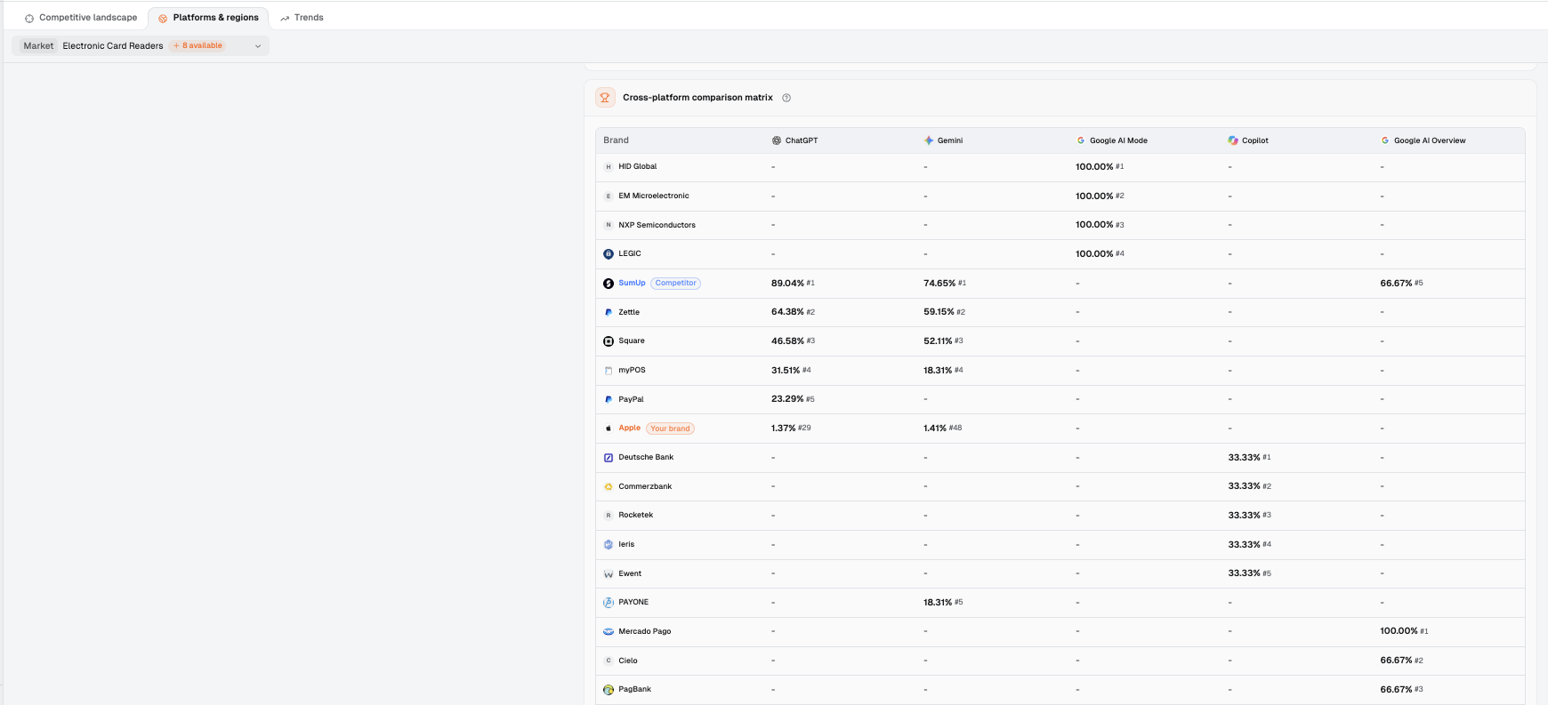Click the help icon beside comparison matrix title
This screenshot has height=705, width=1548.
point(786,98)
